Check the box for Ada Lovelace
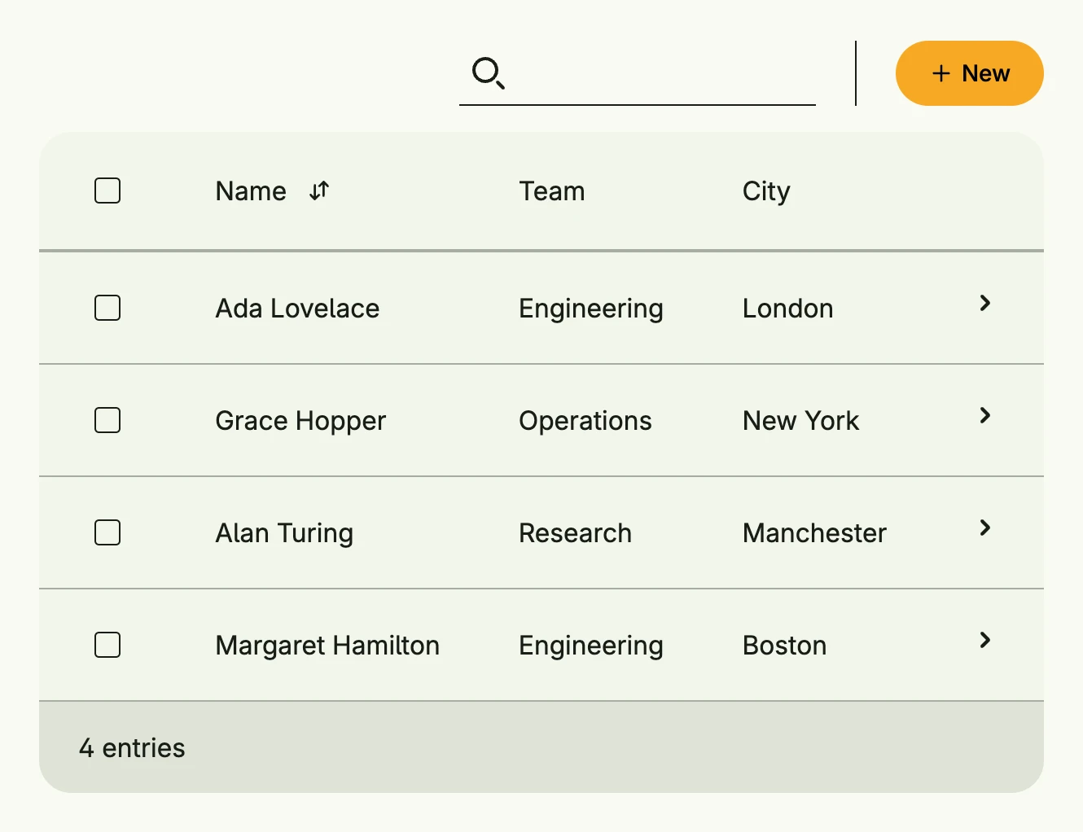The width and height of the screenshot is (1083, 832). pyautogui.click(x=107, y=308)
